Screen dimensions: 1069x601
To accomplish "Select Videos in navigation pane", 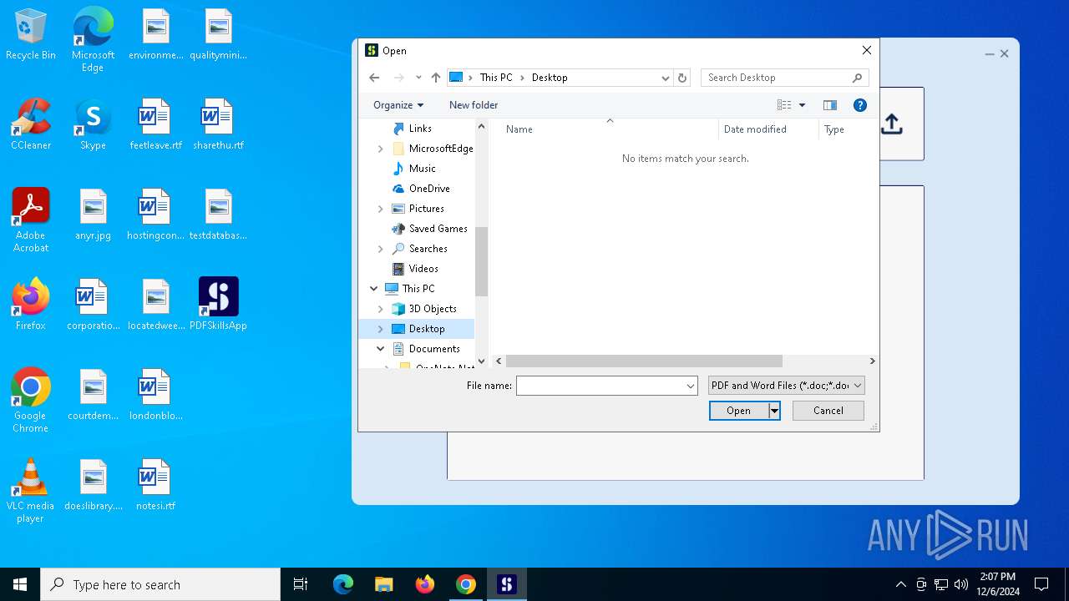I will 423,269.
